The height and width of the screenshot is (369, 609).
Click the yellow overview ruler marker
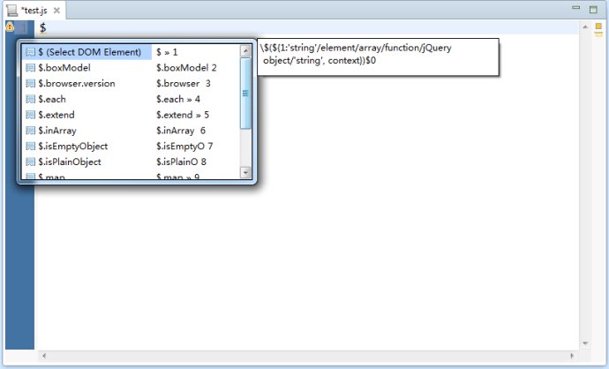[598, 26]
